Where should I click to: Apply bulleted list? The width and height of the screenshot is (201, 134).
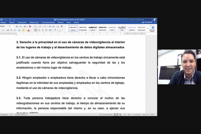[35, 26]
